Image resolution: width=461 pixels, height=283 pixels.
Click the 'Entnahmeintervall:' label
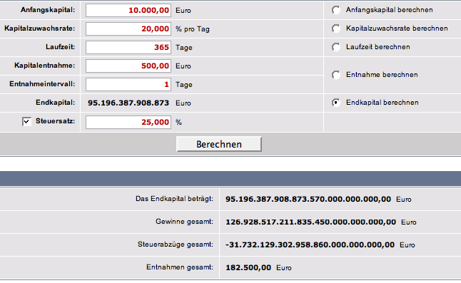42,84
